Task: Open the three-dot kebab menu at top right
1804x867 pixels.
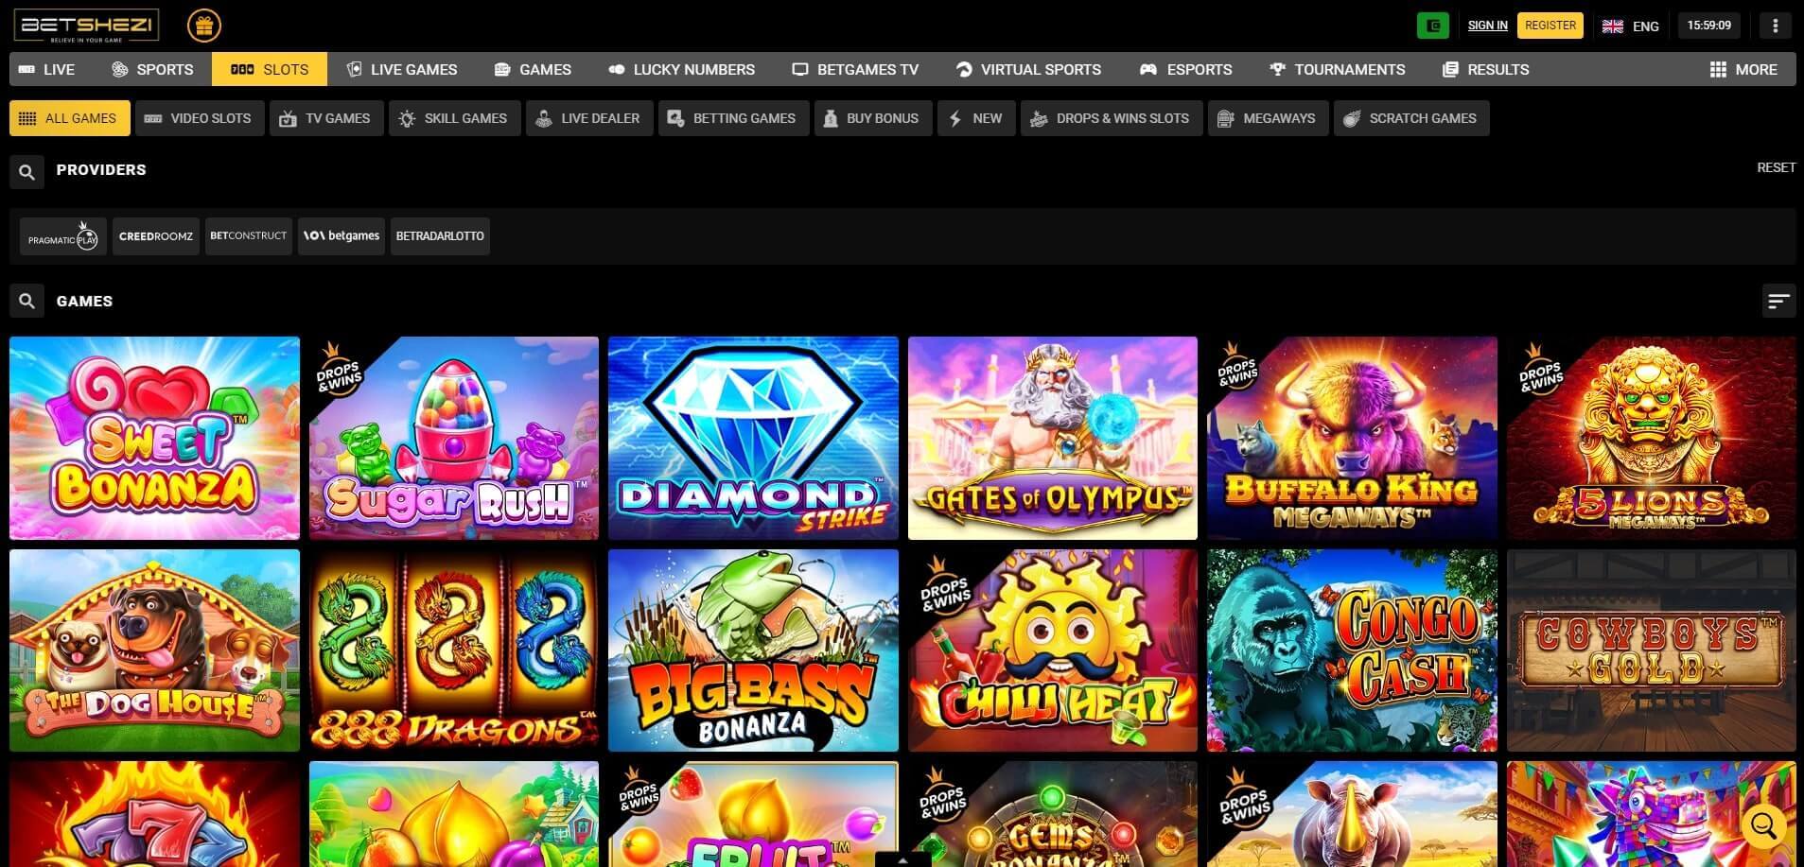Action: 1775,25
